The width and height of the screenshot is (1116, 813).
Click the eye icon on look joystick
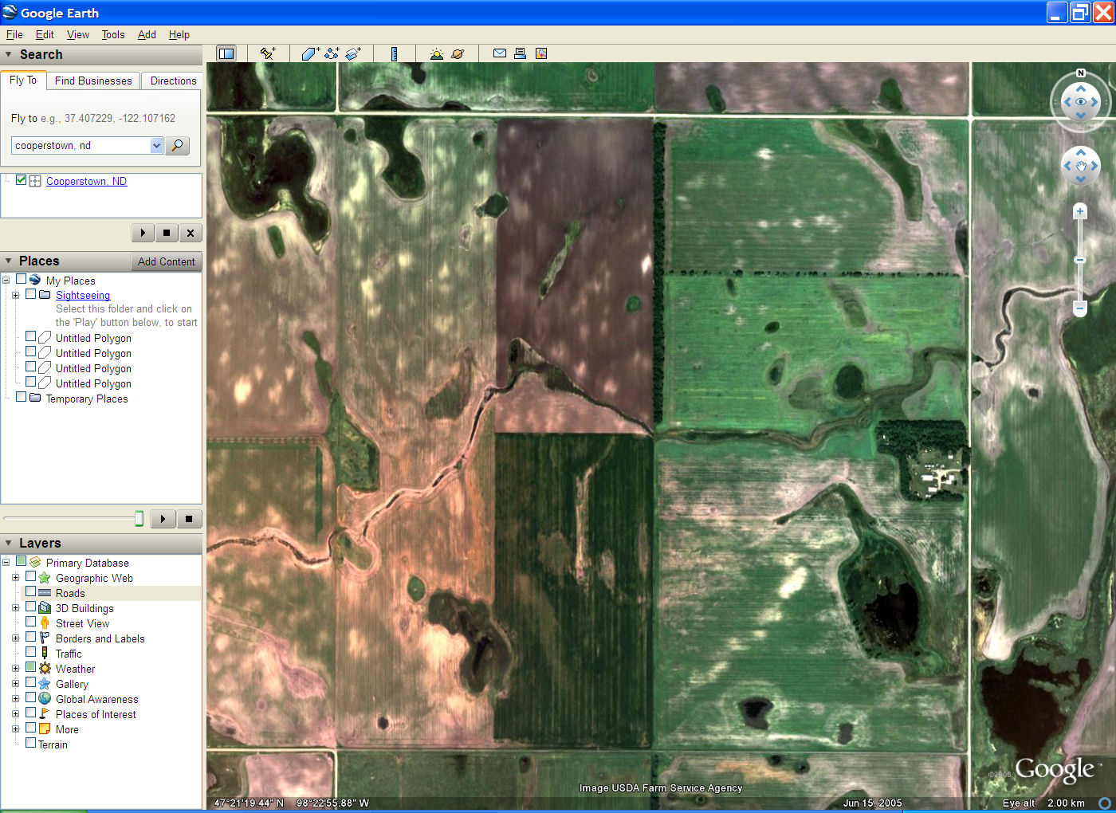tap(1081, 102)
